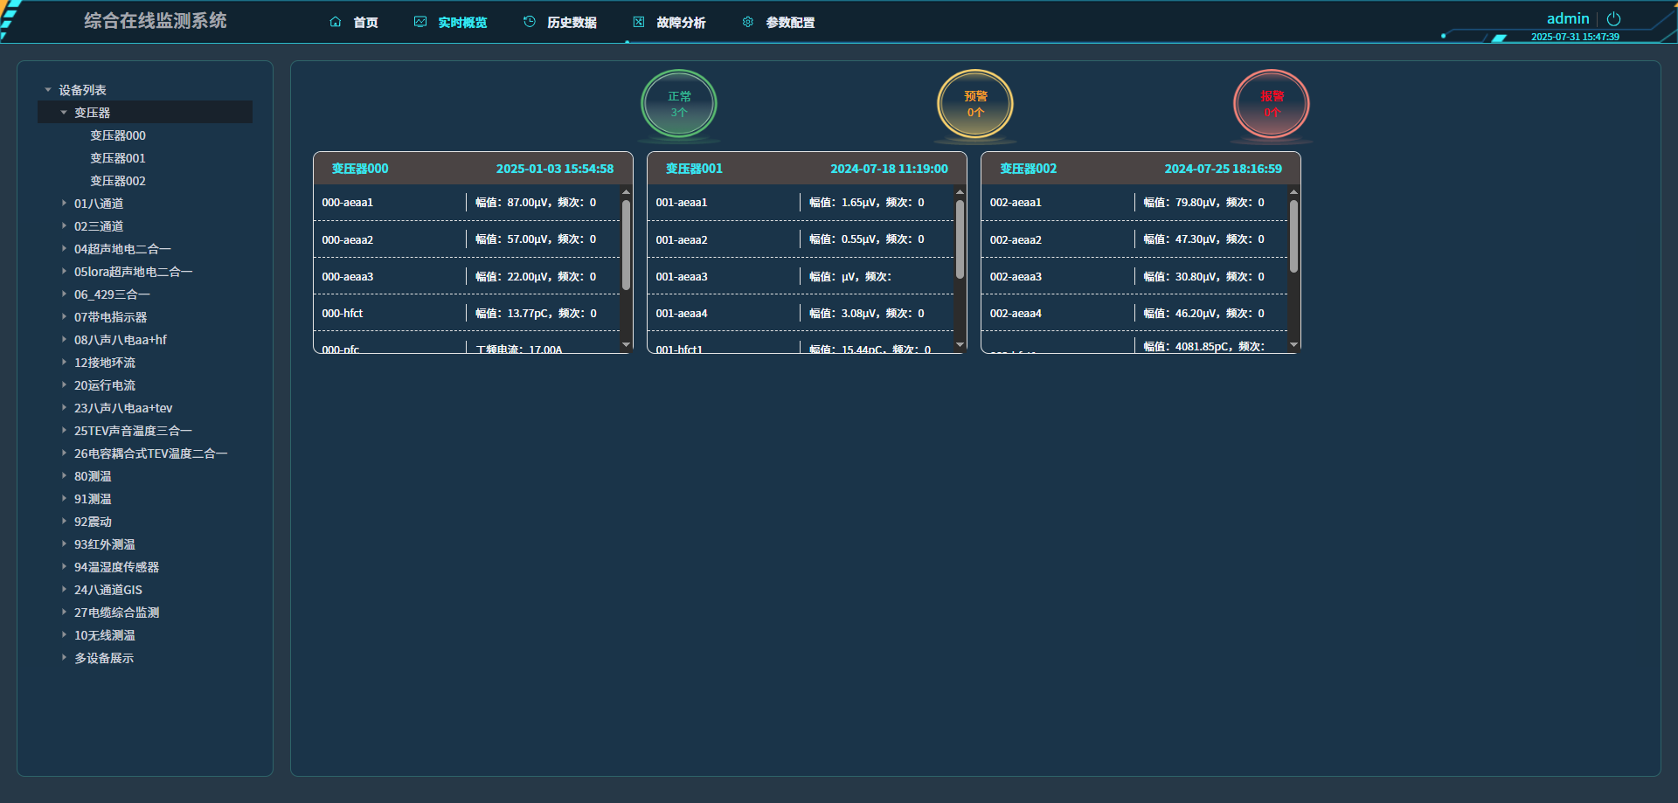1678x803 pixels.
Task: Click the home icon beside 首页
Action: (335, 22)
